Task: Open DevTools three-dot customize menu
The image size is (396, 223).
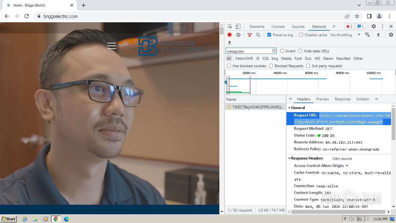Action: coord(382,27)
